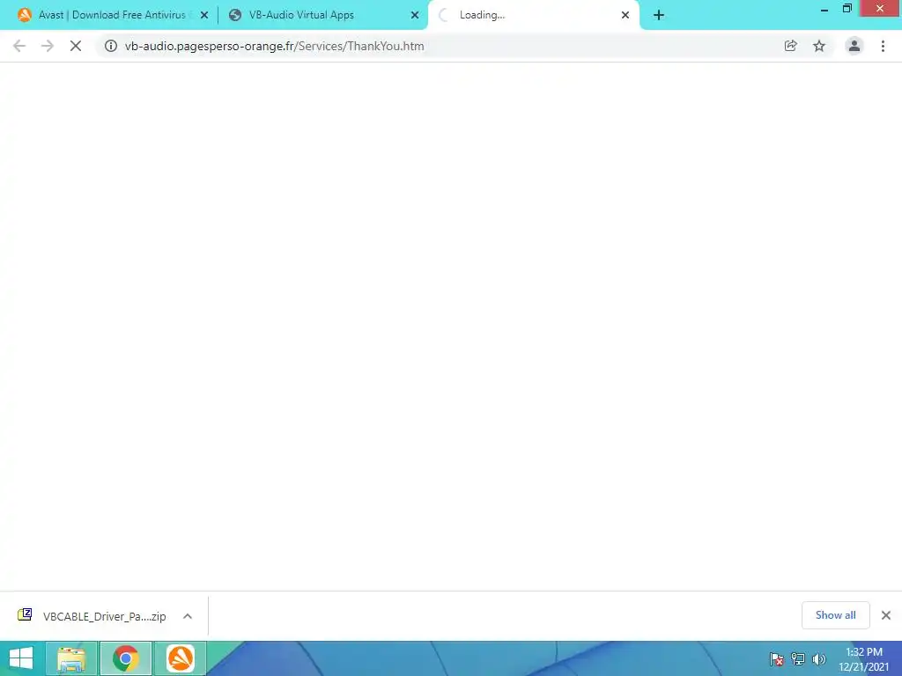Open Chrome three-dot menu
Viewport: 902px width, 676px height.
pyautogui.click(x=883, y=46)
